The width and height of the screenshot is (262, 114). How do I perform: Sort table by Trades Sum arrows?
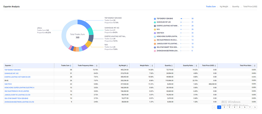[70, 66]
